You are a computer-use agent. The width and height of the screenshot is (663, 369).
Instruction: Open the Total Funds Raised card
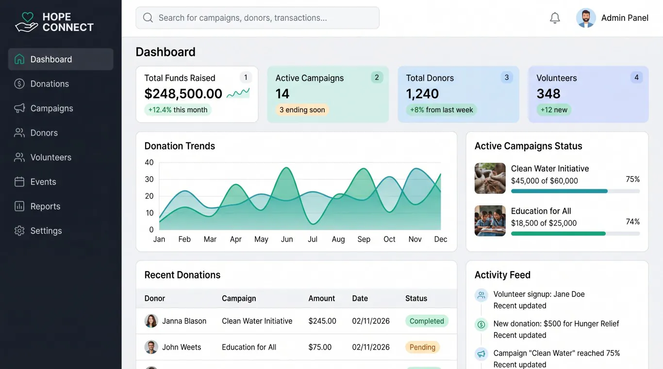[x=197, y=94]
